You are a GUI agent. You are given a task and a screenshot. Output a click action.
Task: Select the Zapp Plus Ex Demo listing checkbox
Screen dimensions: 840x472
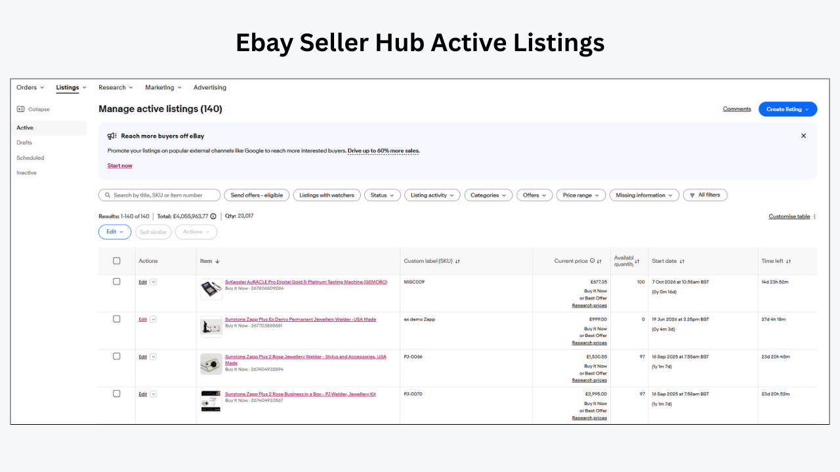[x=117, y=319]
